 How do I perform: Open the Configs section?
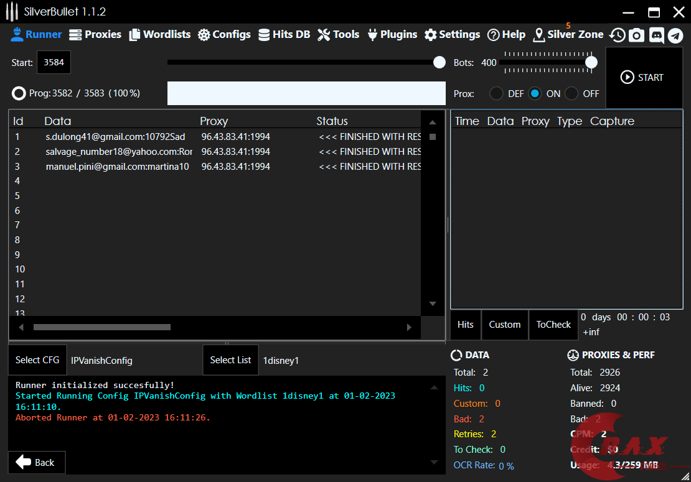(224, 35)
